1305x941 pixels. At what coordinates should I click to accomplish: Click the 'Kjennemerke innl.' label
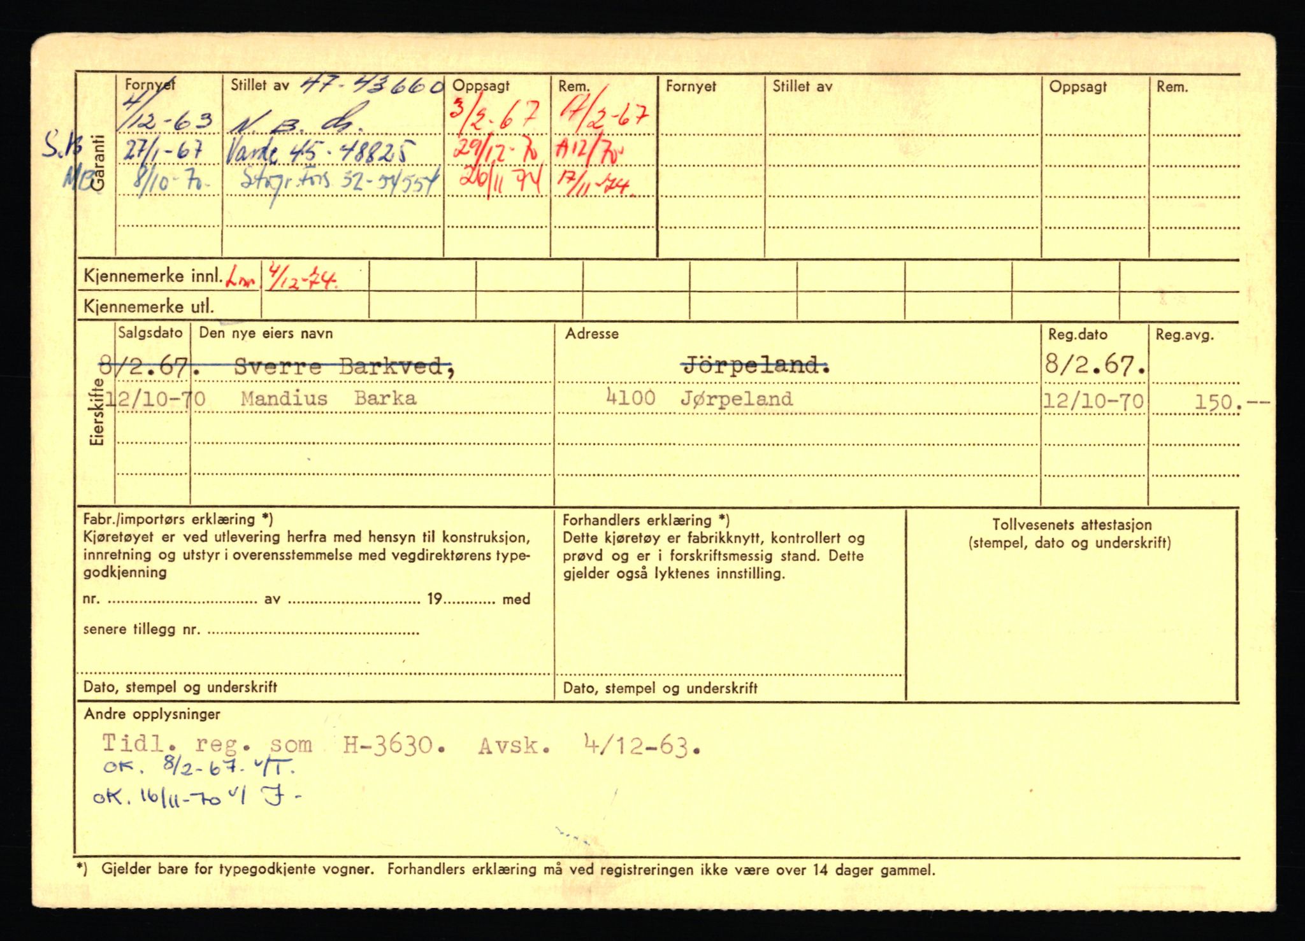(153, 276)
